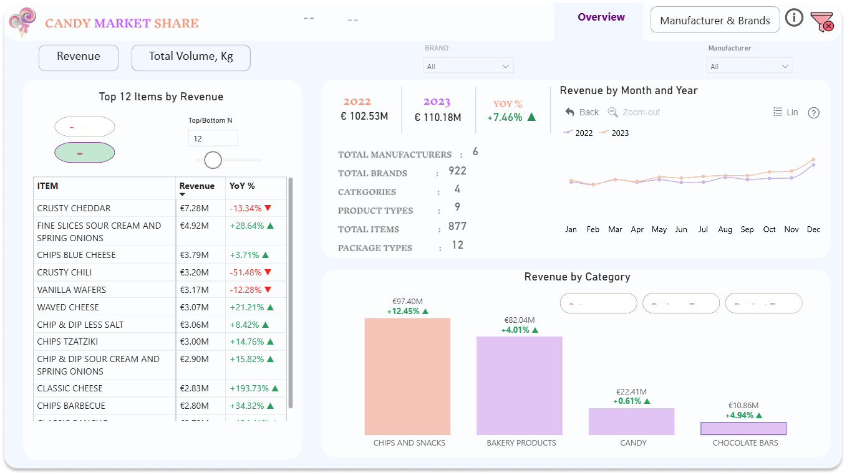This screenshot has width=847, height=473.
Task: Click the Top/Bottom N slider handle
Action: [x=213, y=160]
